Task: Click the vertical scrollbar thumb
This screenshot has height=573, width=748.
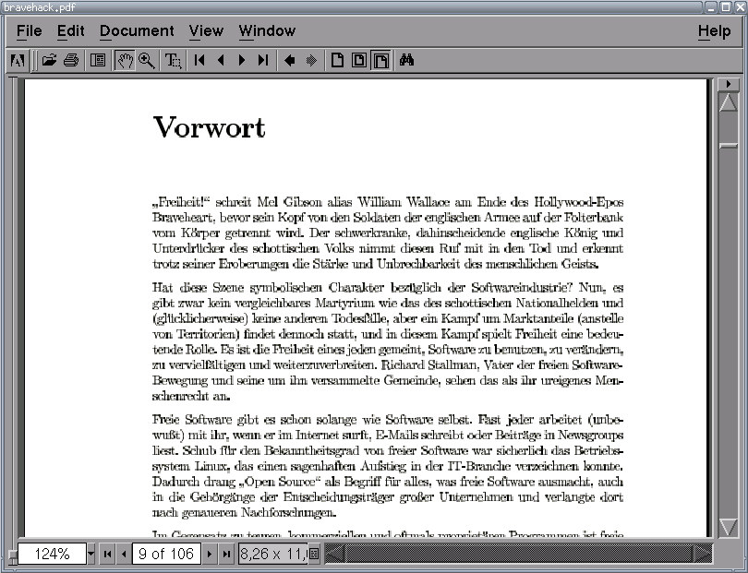Action: point(728,146)
